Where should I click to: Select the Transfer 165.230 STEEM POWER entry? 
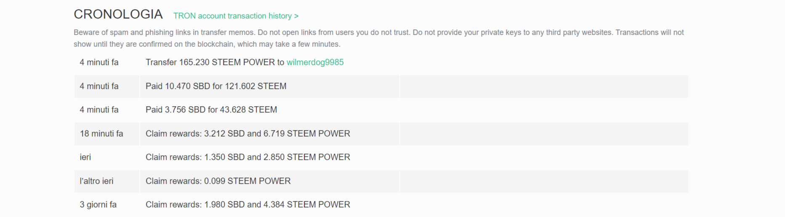point(215,62)
